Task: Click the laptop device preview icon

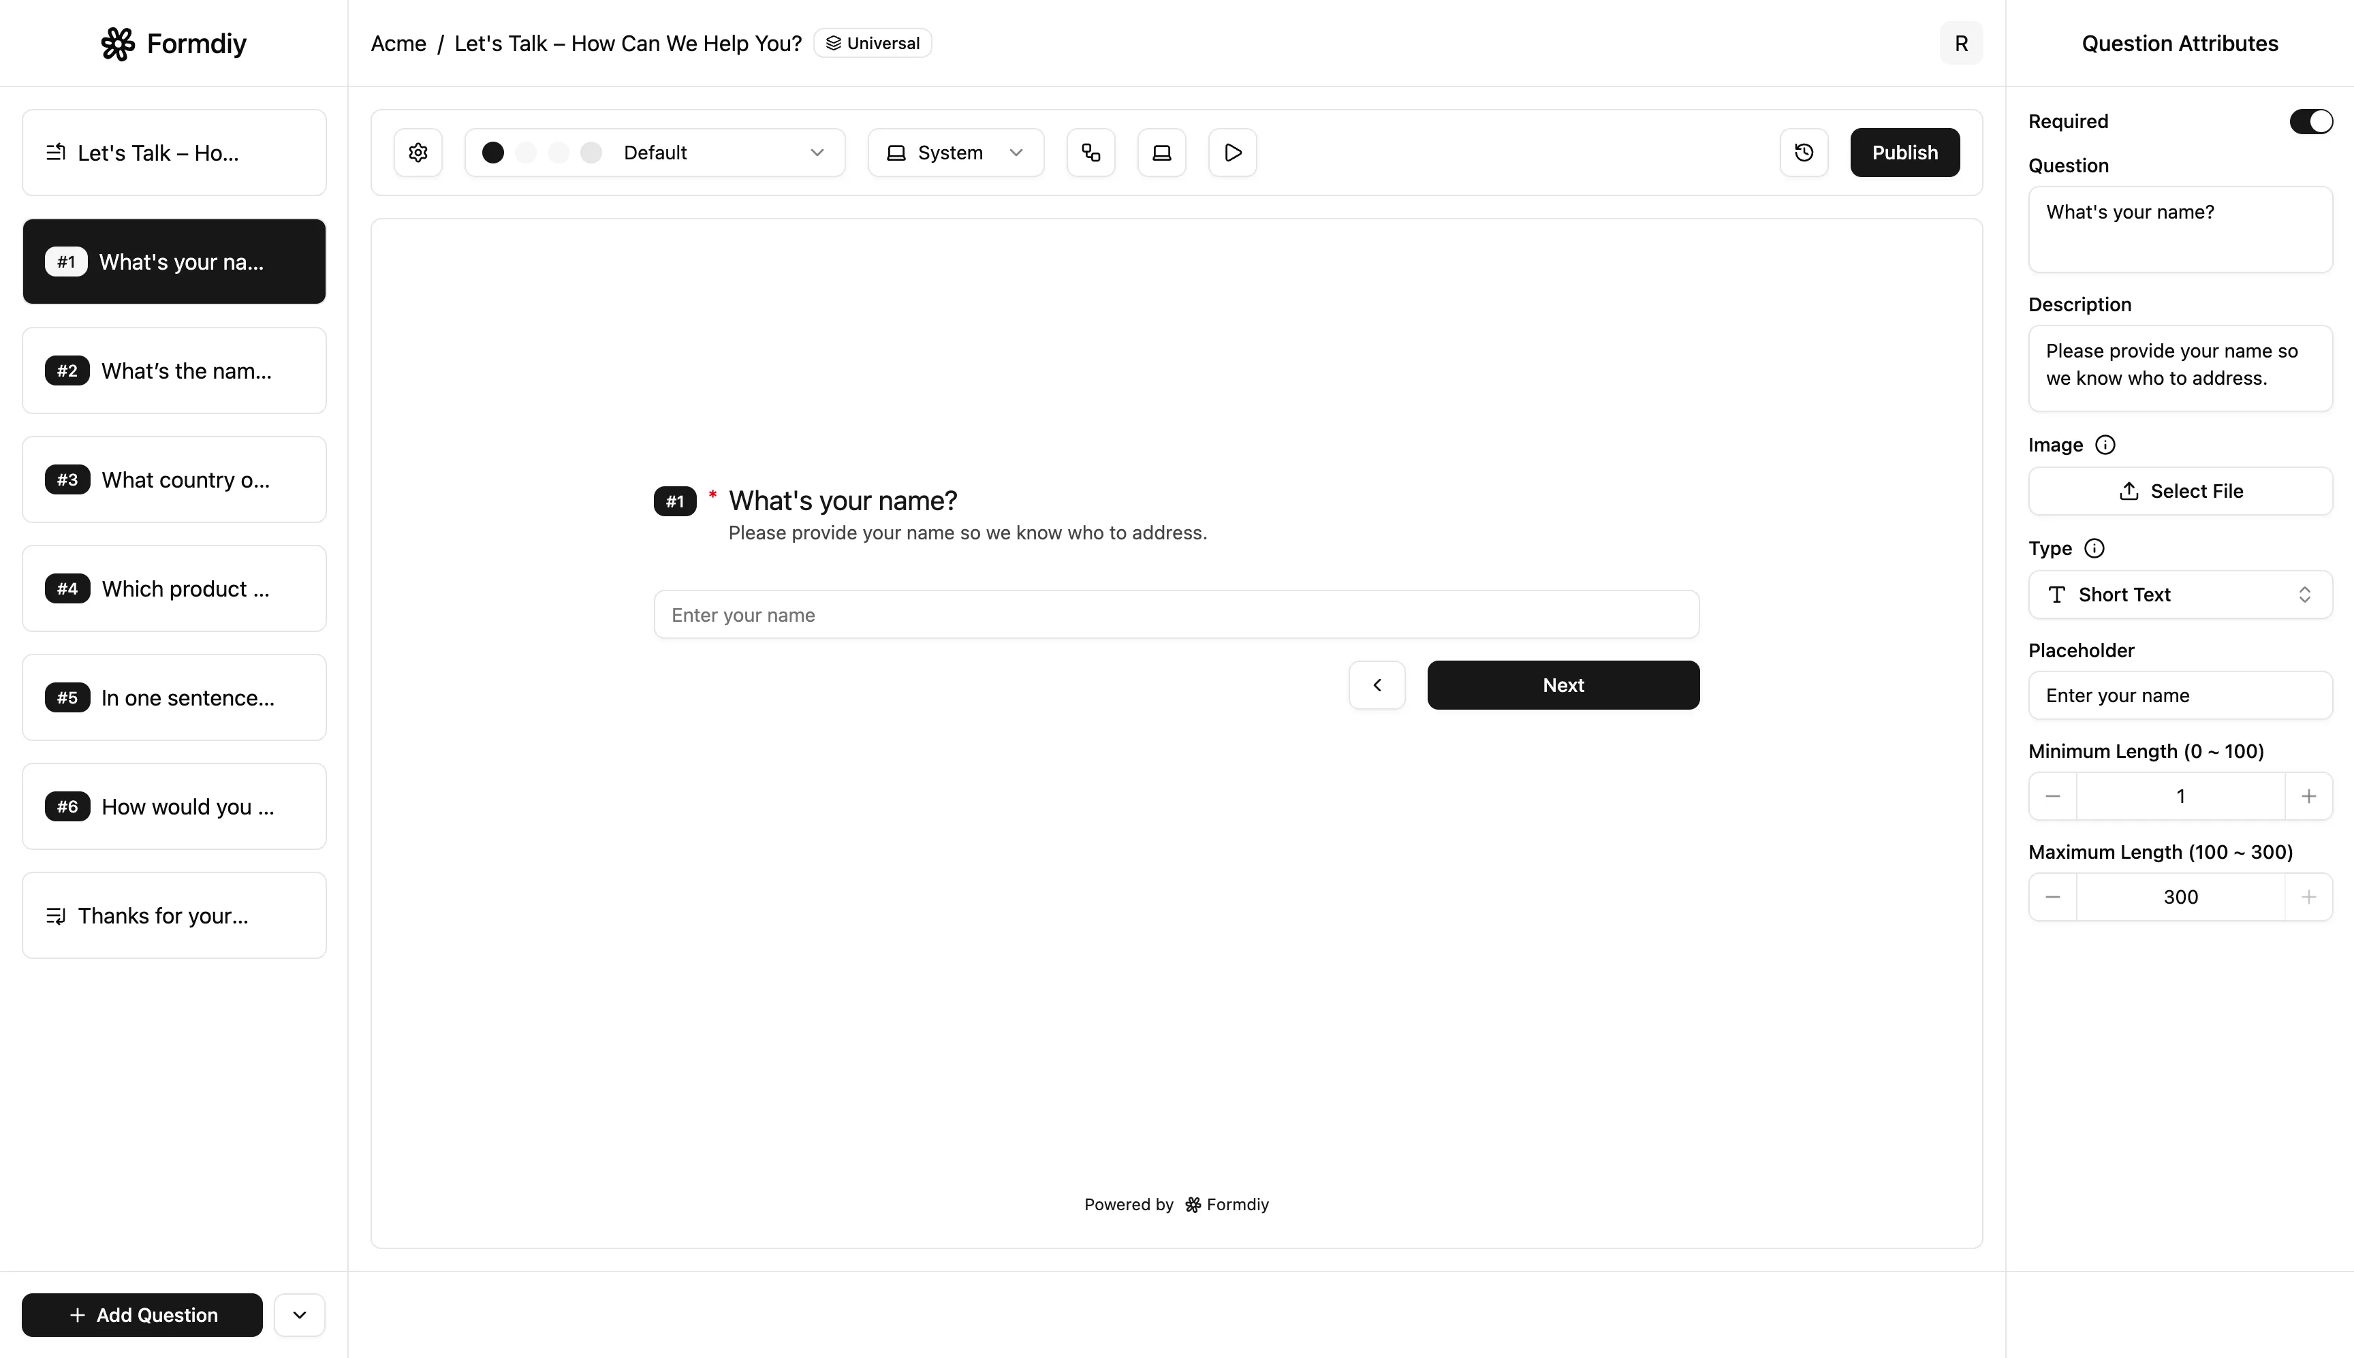Action: 1162,152
